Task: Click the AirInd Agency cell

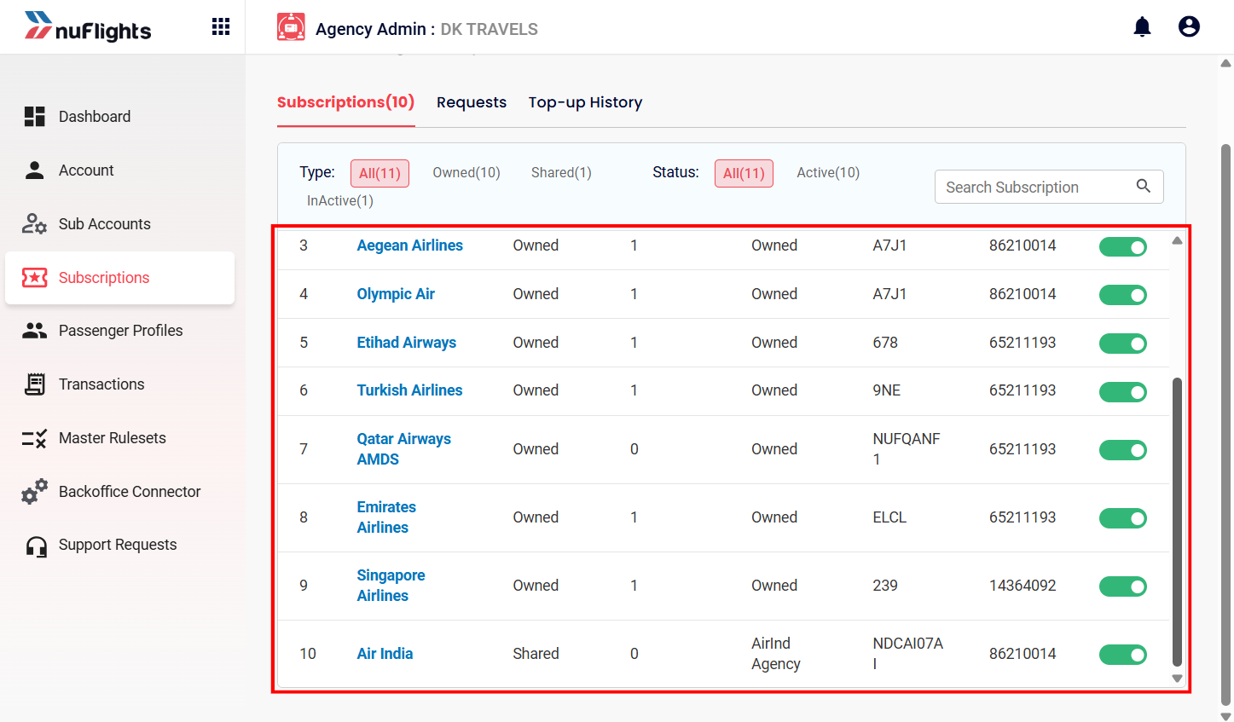Action: click(x=775, y=654)
